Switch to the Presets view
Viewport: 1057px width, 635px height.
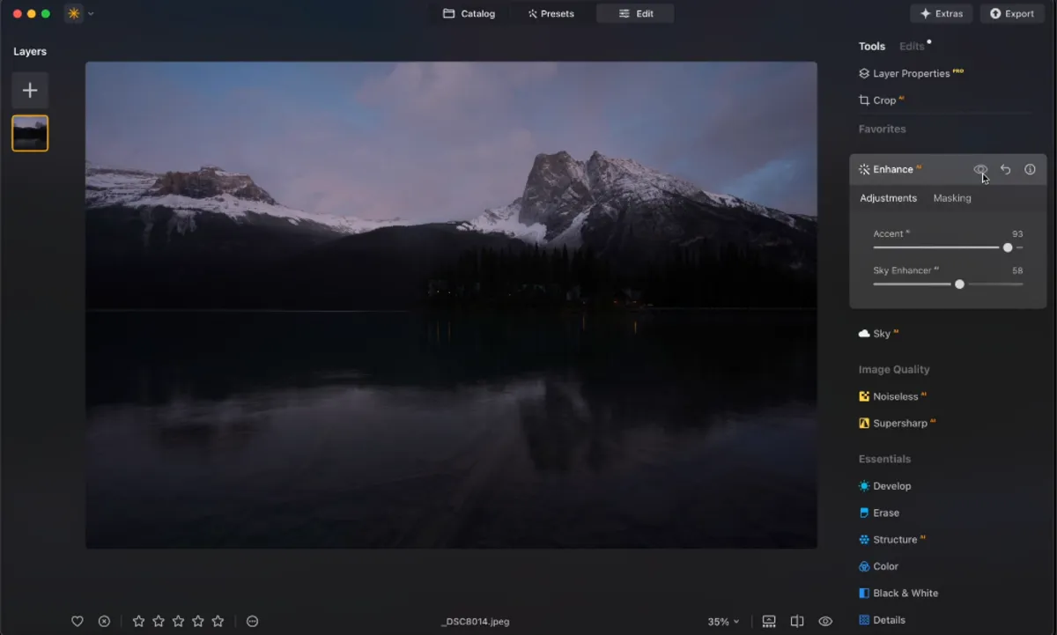point(551,13)
